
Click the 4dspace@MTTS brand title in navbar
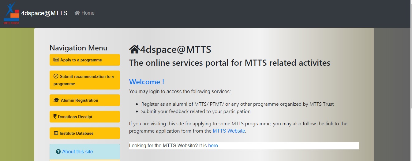(44, 13)
